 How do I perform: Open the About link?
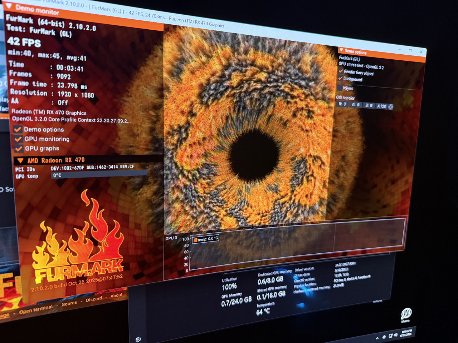point(116,295)
